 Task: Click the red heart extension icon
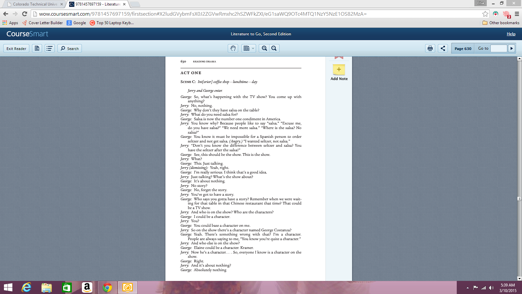click(x=496, y=14)
